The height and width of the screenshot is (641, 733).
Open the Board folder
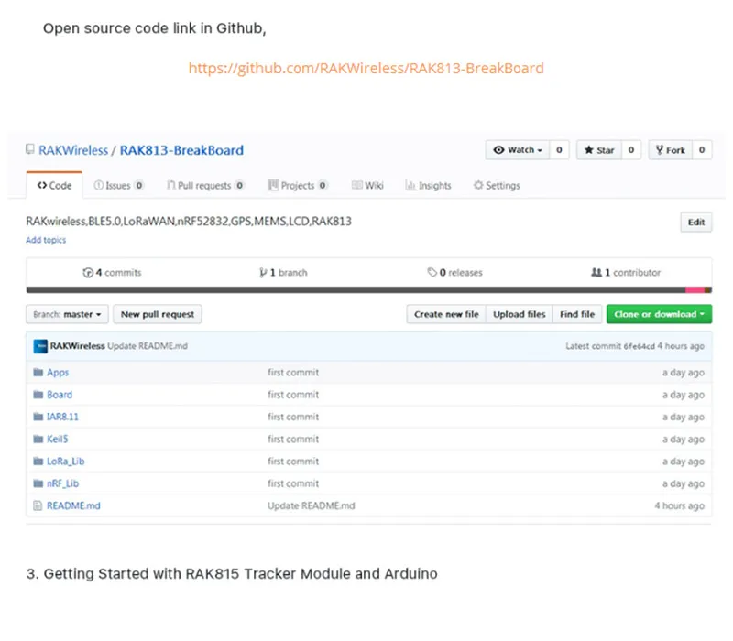[60, 395]
